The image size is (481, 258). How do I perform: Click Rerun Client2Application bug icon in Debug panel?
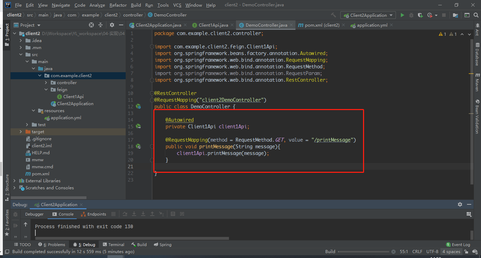click(15, 214)
